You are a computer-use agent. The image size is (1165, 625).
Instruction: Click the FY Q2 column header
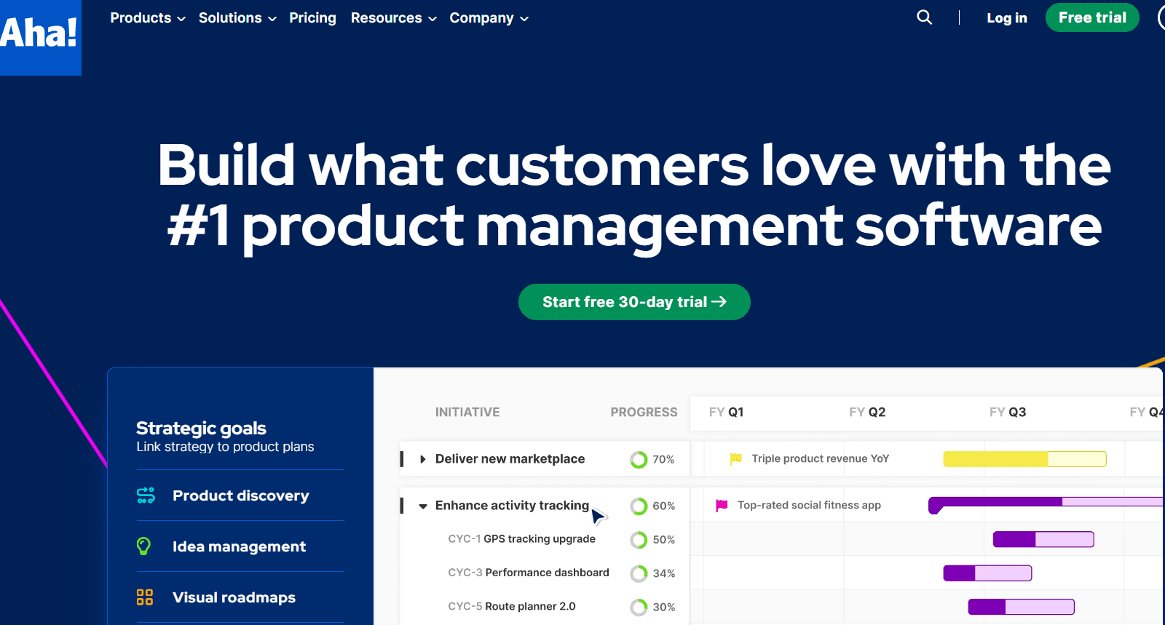coord(867,412)
